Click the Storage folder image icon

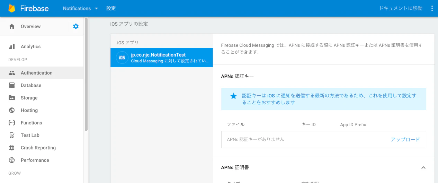tap(12, 98)
